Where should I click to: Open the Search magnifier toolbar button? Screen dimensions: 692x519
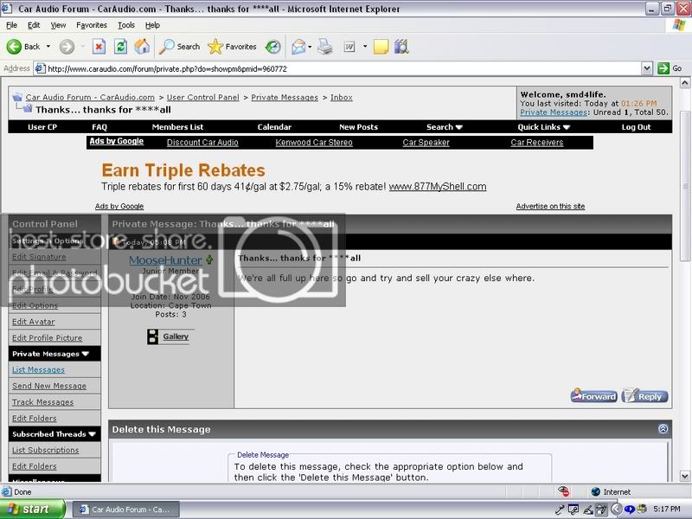pyautogui.click(x=180, y=47)
